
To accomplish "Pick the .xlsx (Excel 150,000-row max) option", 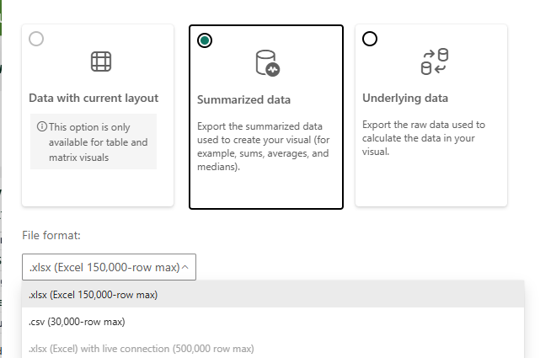I will click(273, 295).
